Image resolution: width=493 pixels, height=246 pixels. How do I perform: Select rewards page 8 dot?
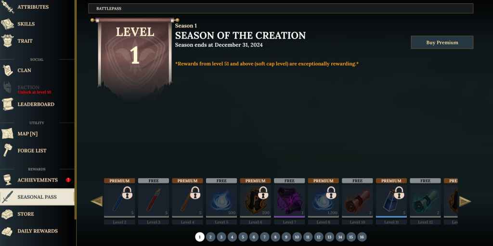(275, 237)
